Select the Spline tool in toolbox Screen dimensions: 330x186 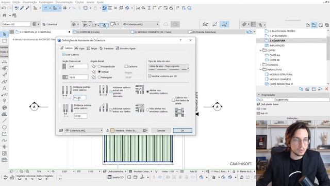click(4, 141)
